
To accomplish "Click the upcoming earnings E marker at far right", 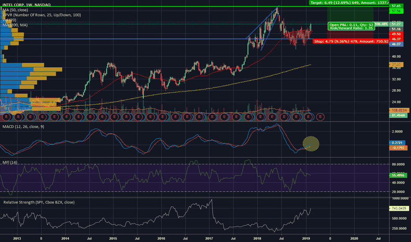I will tap(320, 117).
